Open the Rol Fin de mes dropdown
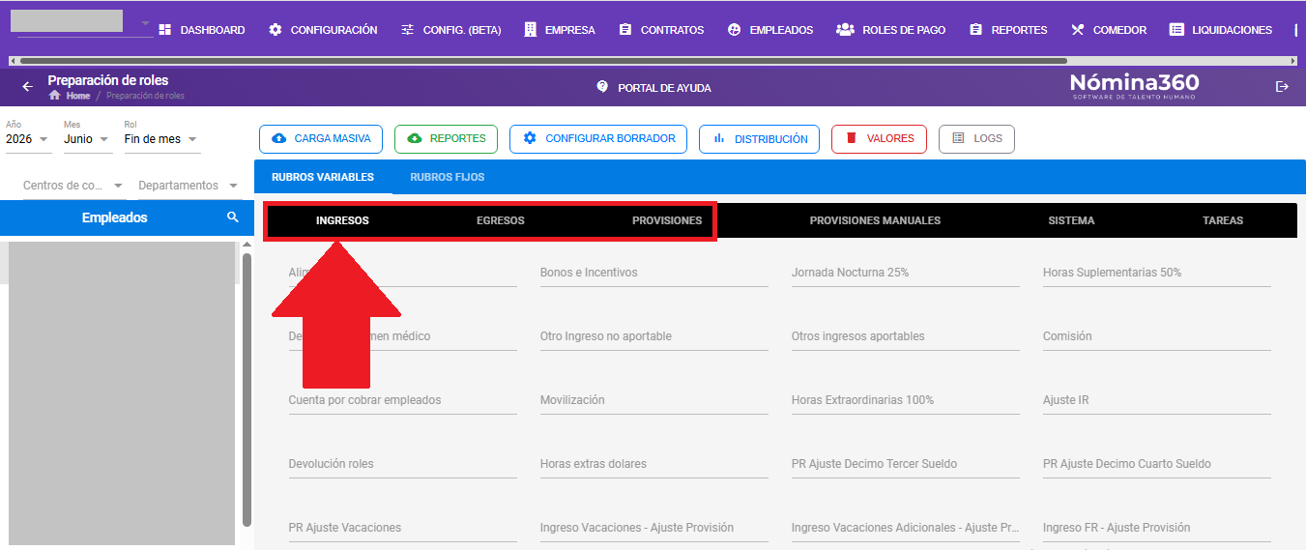This screenshot has height=550, width=1306. click(161, 139)
